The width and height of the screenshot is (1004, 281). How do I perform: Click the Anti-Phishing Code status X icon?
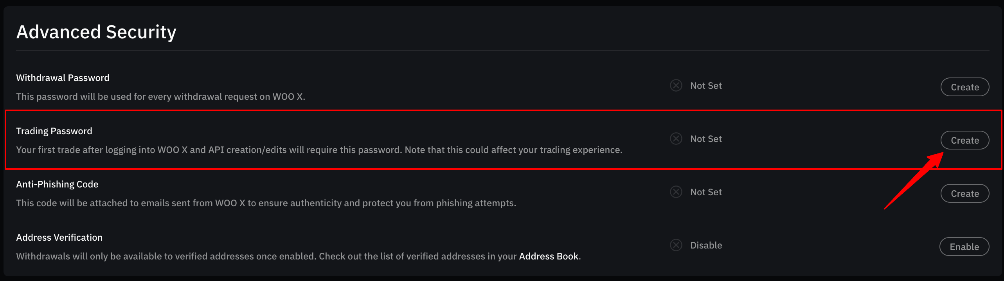(676, 192)
